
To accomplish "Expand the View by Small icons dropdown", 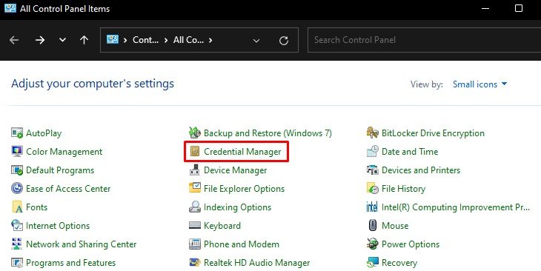I will (479, 84).
